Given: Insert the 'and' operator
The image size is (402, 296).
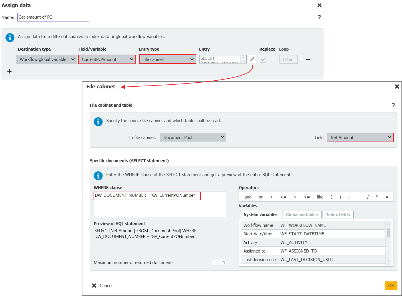Looking at the screenshot, I should point(248,197).
